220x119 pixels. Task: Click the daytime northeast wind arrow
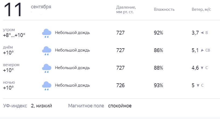point(202,50)
